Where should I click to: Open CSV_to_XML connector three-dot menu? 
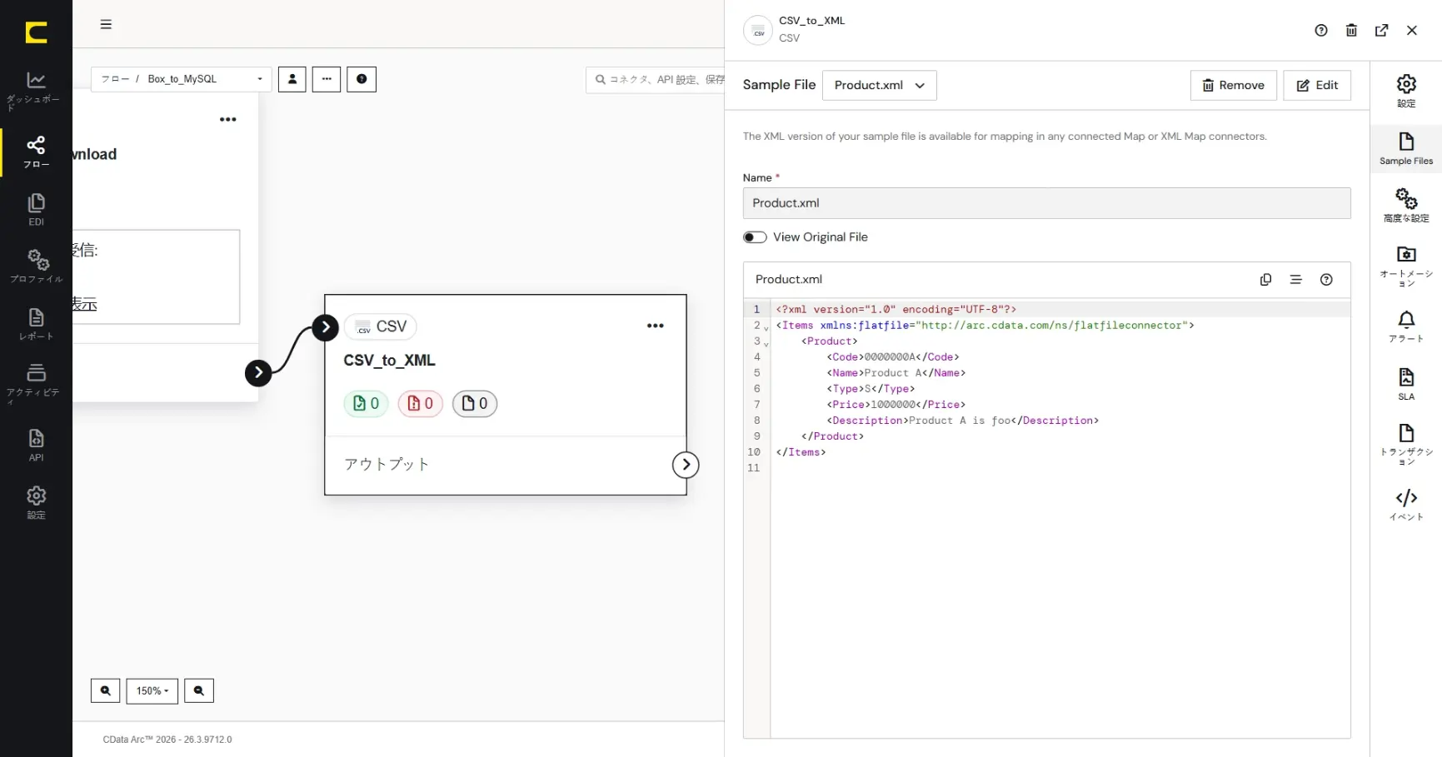click(x=656, y=326)
